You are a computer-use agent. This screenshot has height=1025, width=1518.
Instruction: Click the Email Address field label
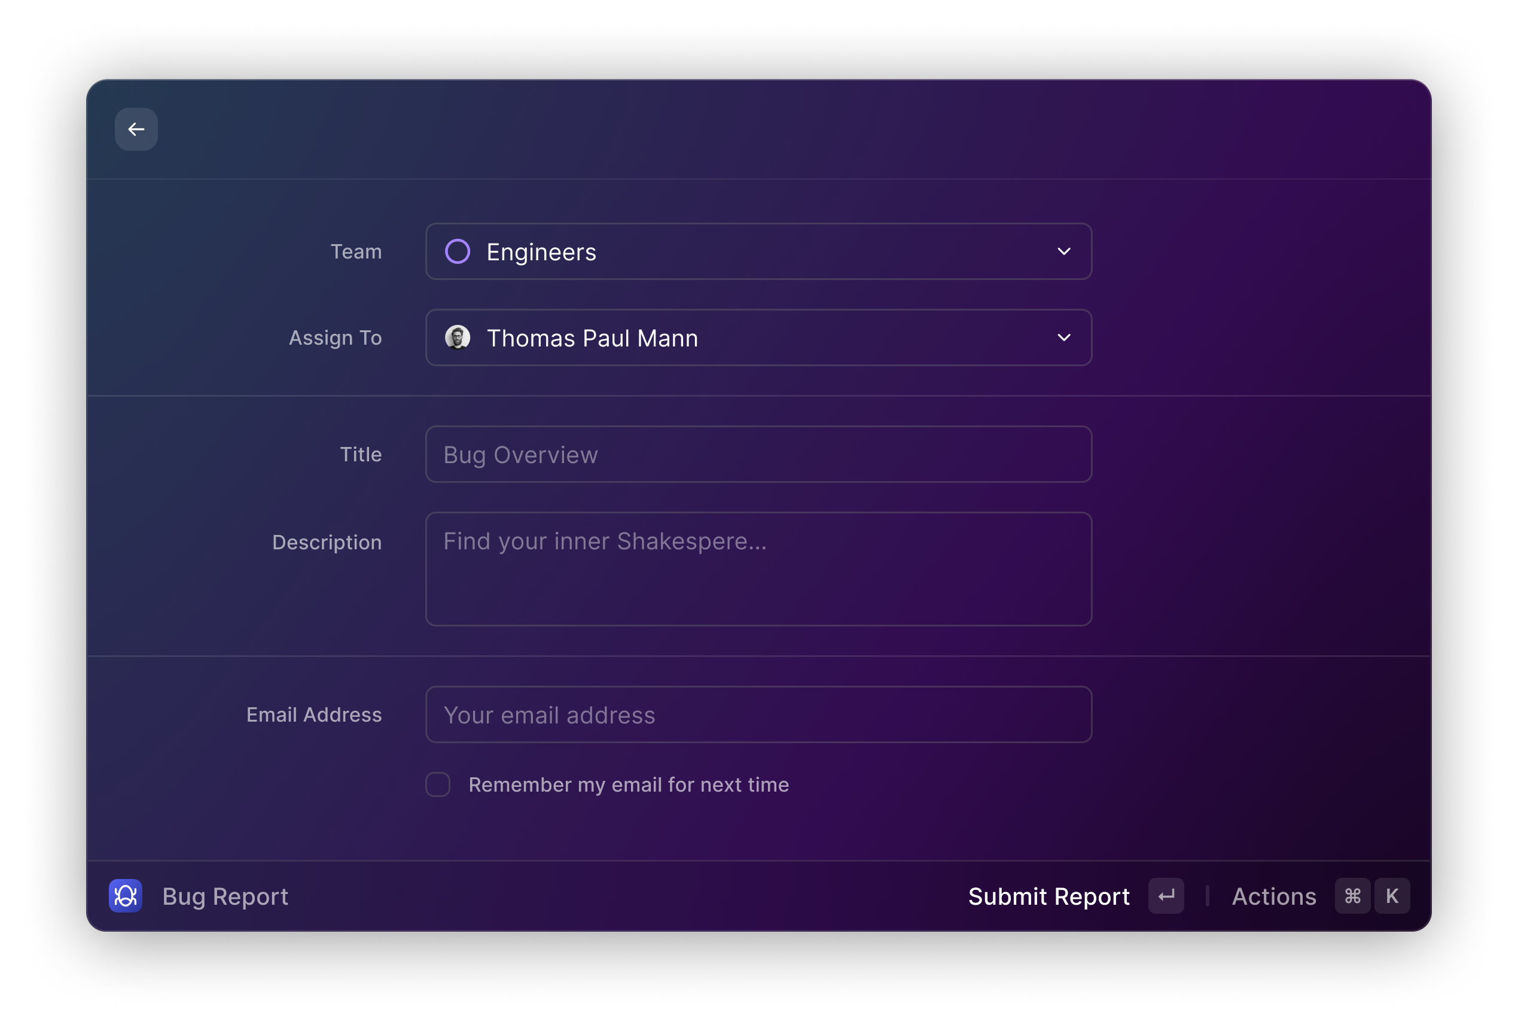313,714
